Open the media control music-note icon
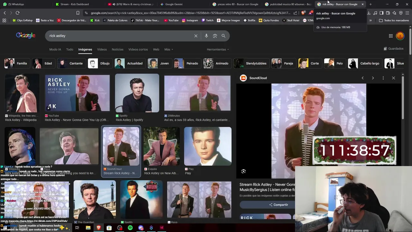Viewport: 412px width, 232px height. (375, 13)
